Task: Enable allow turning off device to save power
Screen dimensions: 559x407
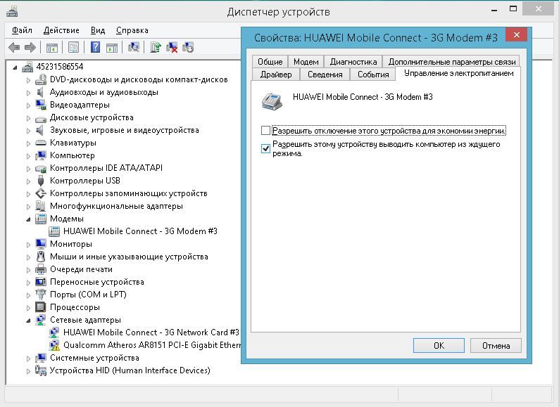Action: tap(265, 131)
